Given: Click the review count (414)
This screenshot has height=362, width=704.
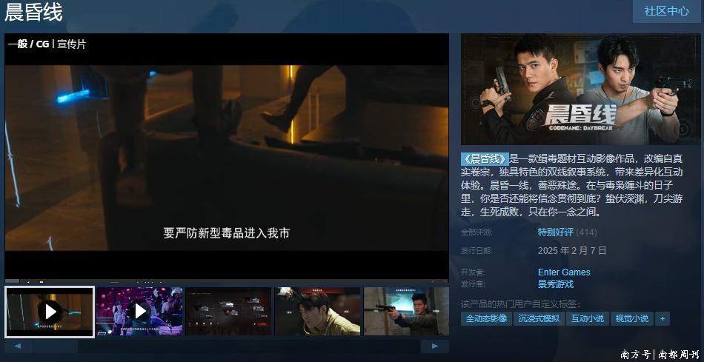Looking at the screenshot, I should tap(586, 232).
